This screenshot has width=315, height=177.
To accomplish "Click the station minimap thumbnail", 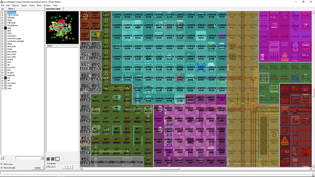I will [62, 27].
